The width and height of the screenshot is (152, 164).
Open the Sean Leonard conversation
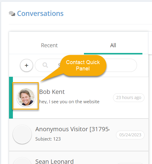click(79, 158)
